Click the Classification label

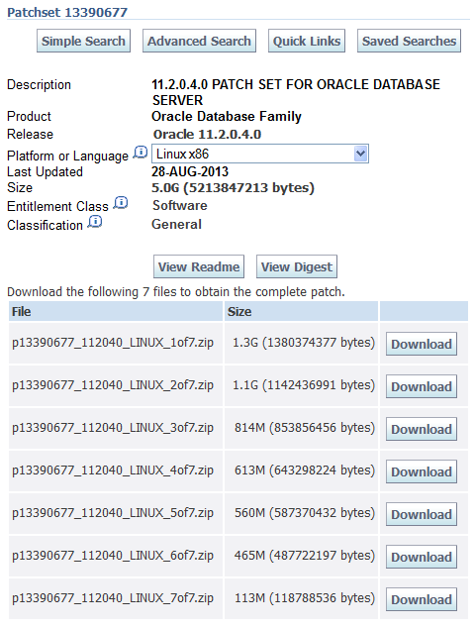click(46, 225)
